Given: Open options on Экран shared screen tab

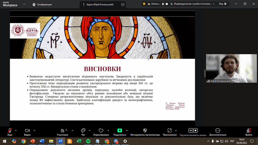Looking at the screenshot, I should (x=123, y=4).
